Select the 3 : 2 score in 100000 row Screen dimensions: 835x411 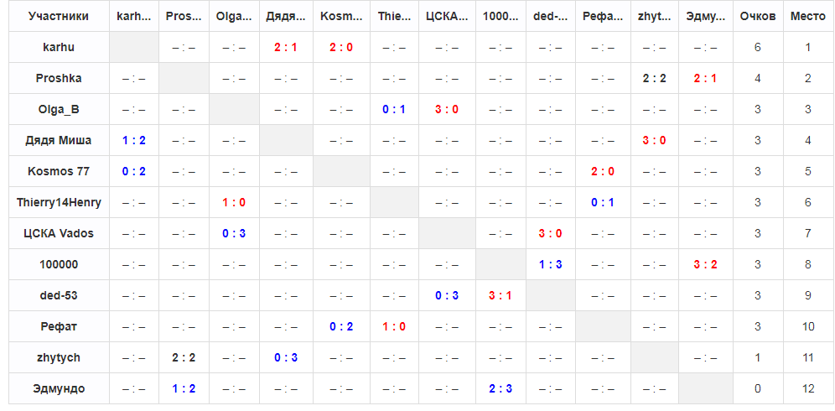tap(705, 264)
